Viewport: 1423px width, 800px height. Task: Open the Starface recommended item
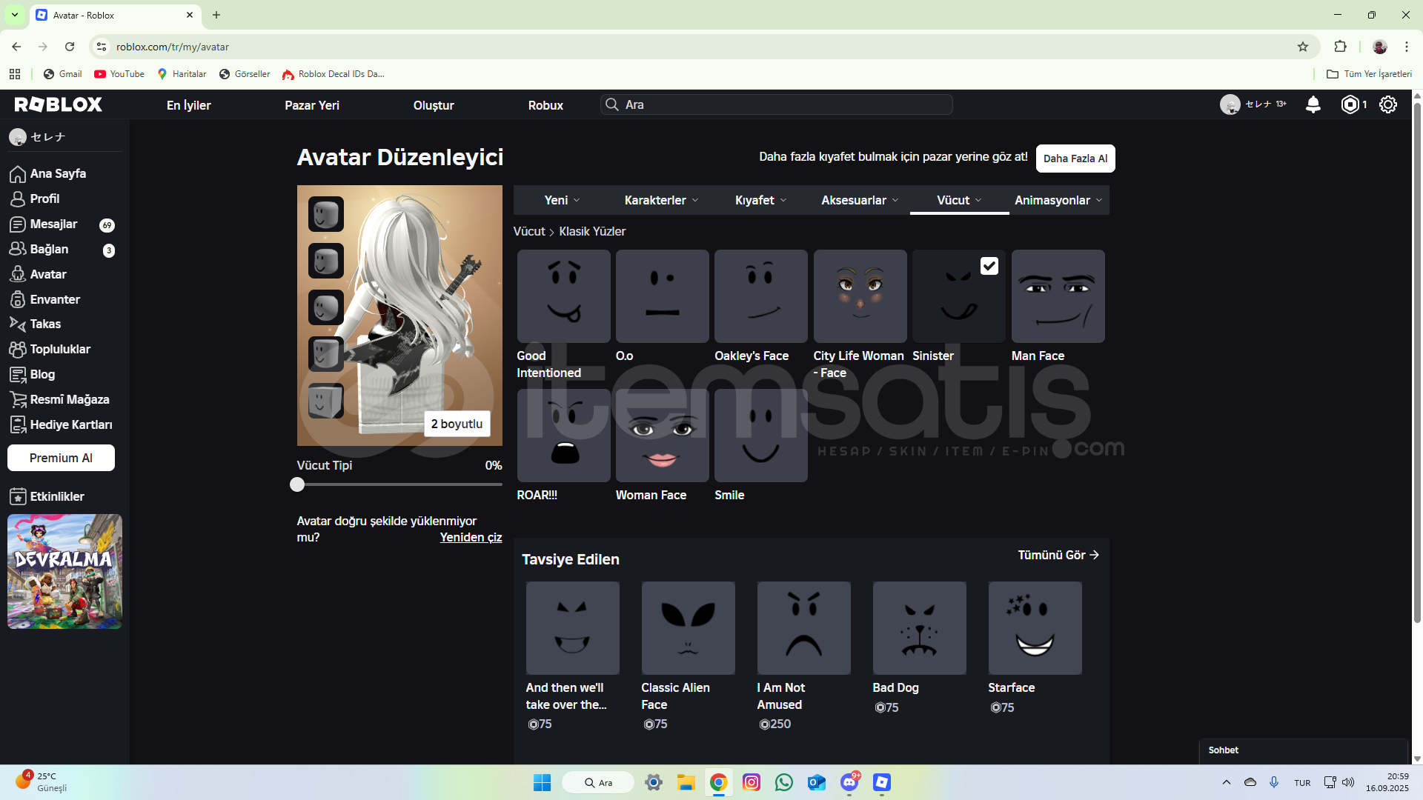point(1035,628)
